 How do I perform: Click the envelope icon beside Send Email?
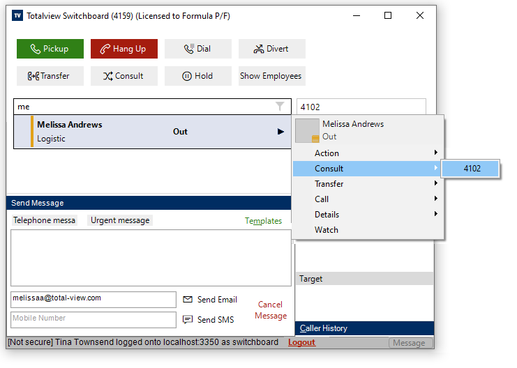point(188,300)
